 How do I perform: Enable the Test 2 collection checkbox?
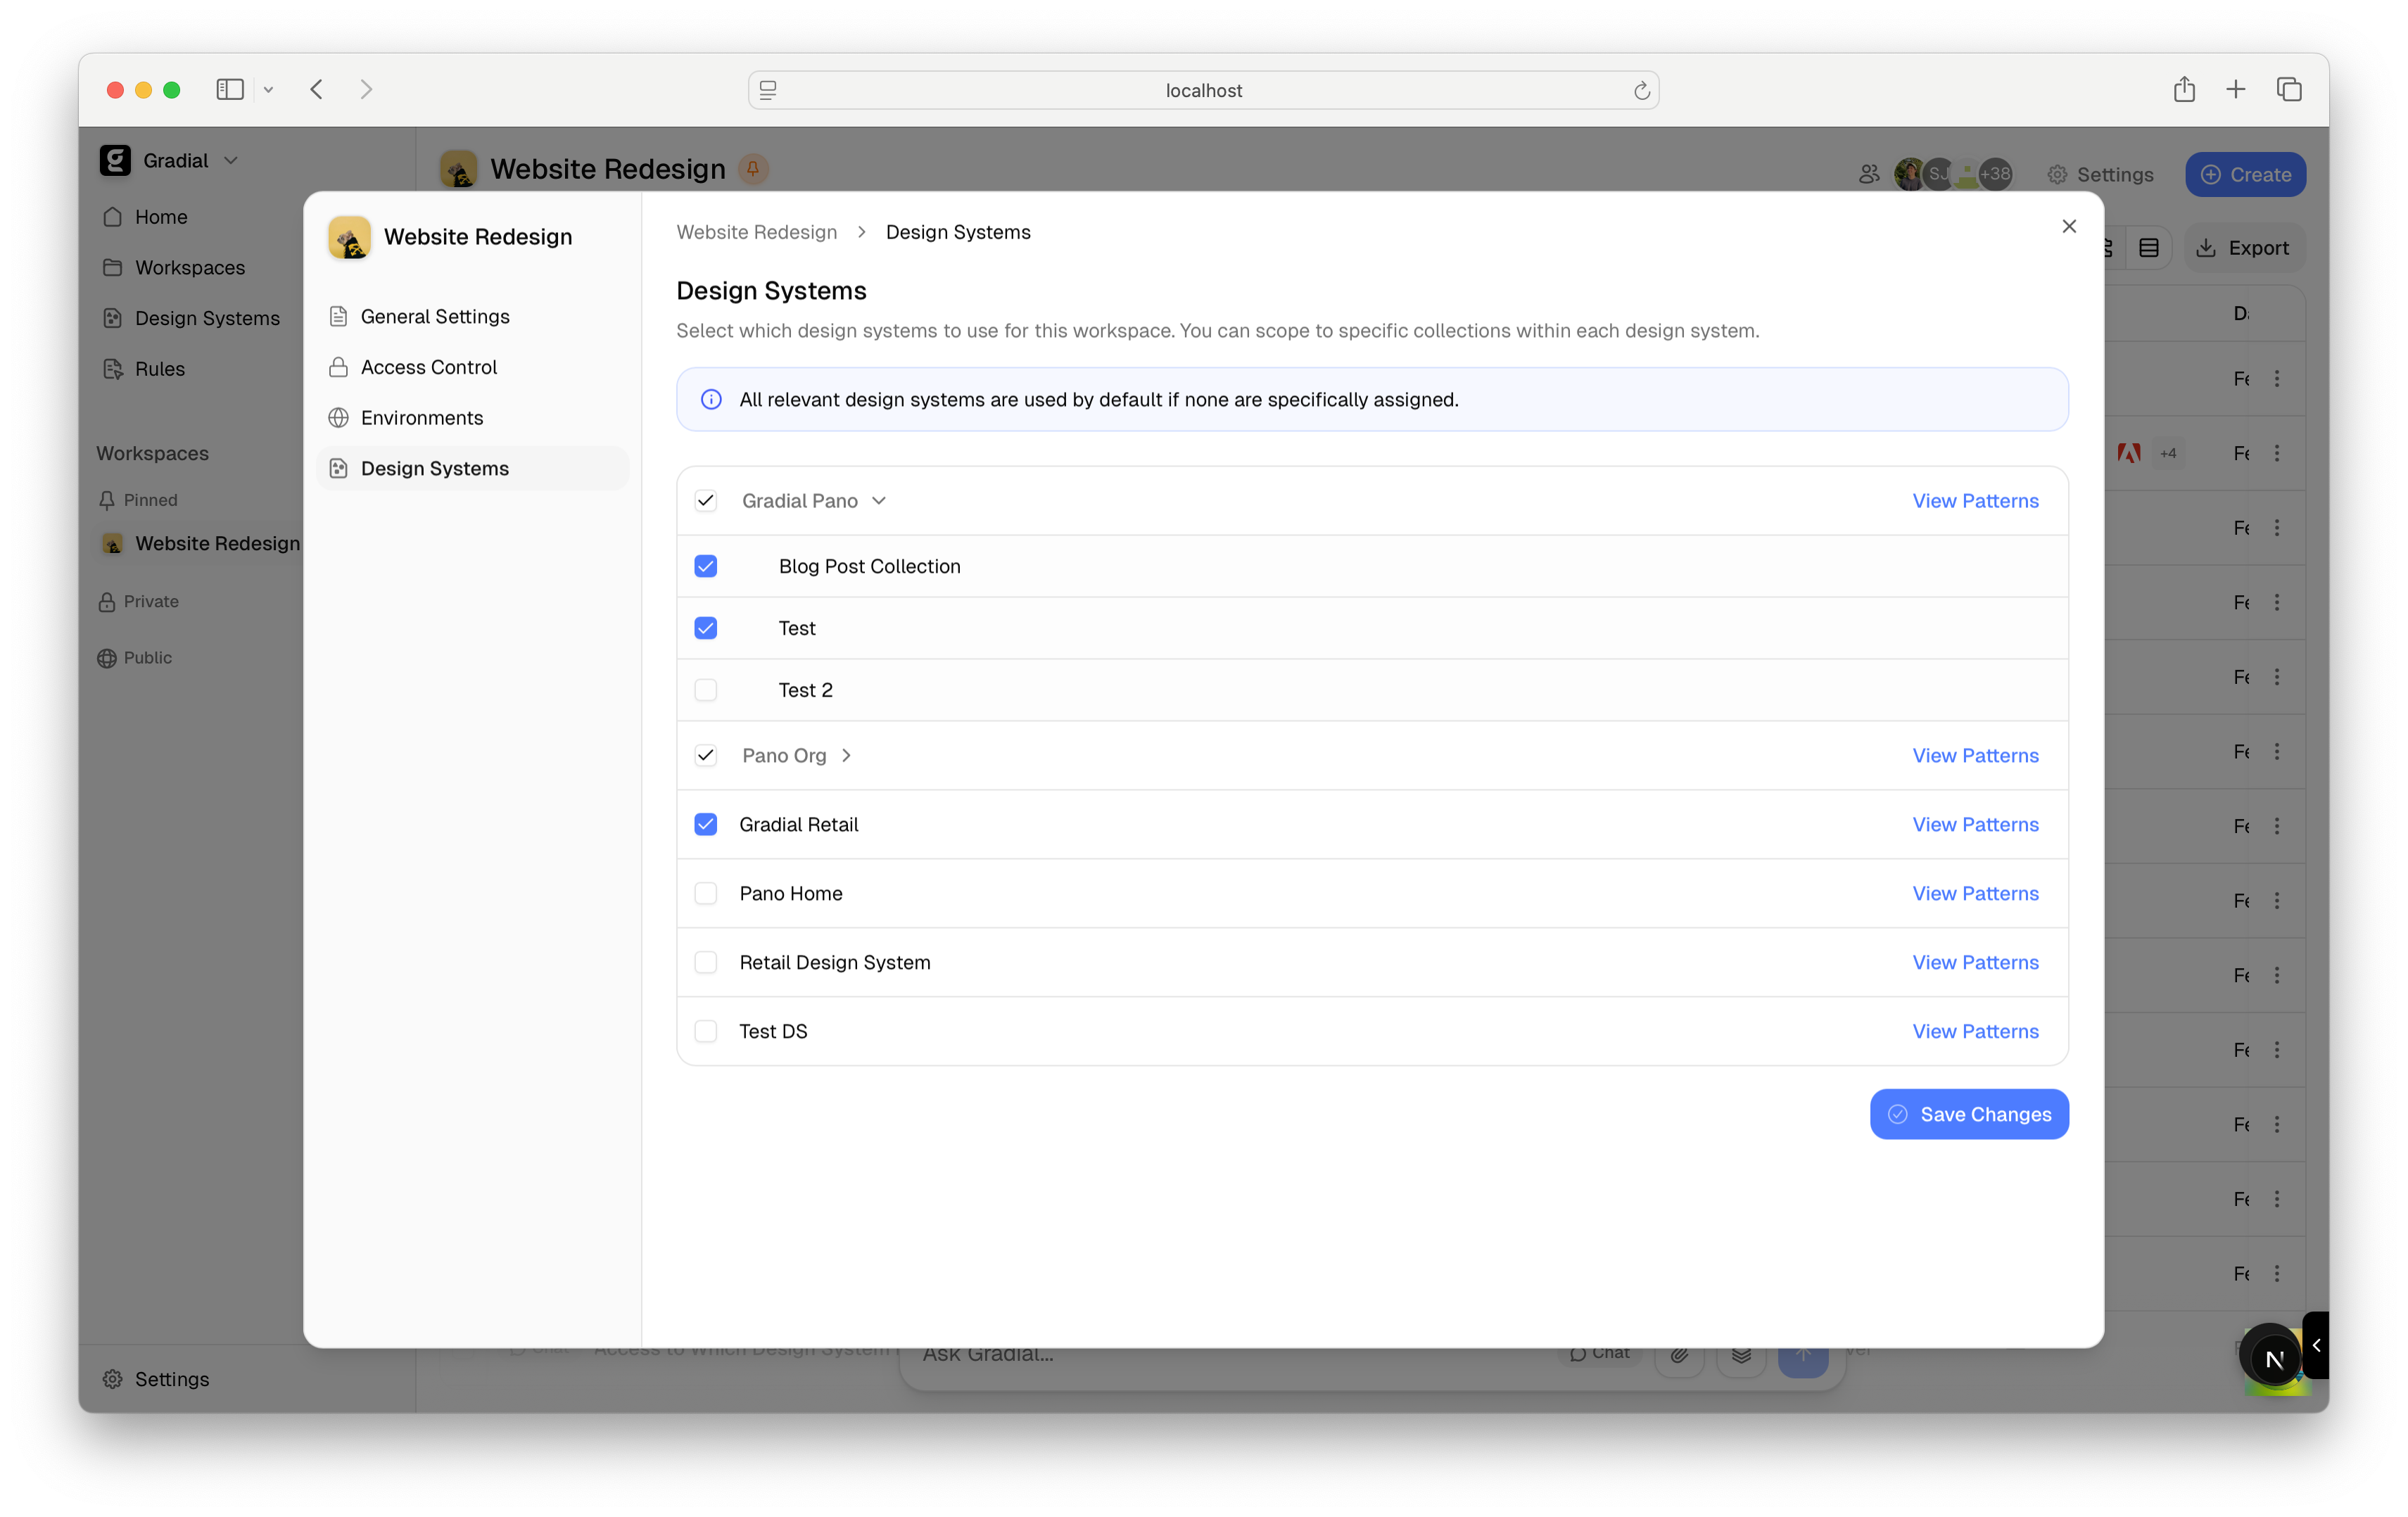[x=706, y=690]
